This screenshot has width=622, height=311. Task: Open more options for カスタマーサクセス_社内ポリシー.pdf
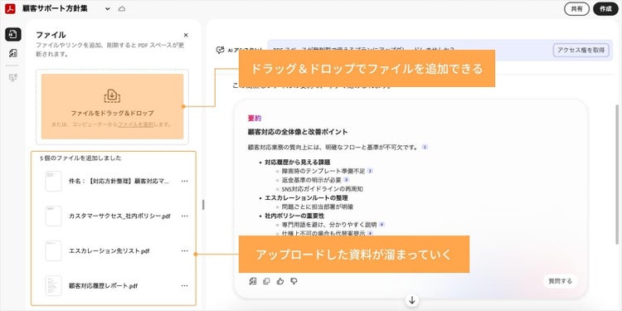184,216
